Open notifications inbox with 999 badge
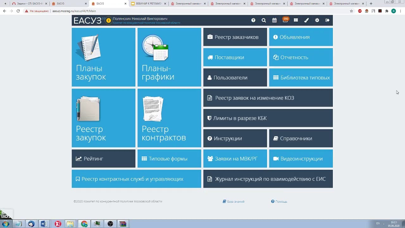The width and height of the screenshot is (405, 228). tap(285, 20)
